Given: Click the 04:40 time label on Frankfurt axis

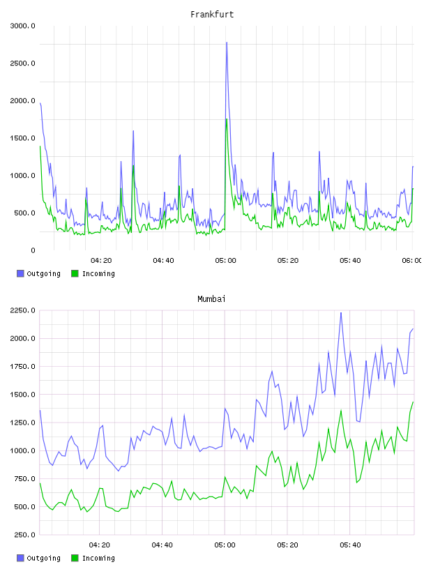Looking at the screenshot, I should pos(163,261).
